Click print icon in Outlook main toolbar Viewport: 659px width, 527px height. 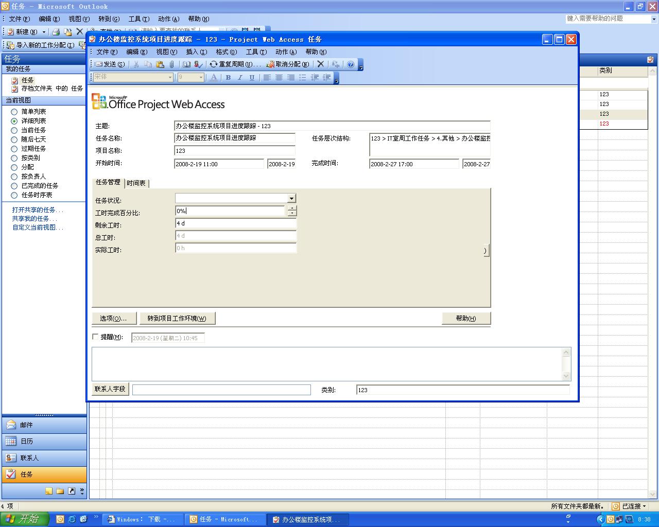tap(56, 31)
